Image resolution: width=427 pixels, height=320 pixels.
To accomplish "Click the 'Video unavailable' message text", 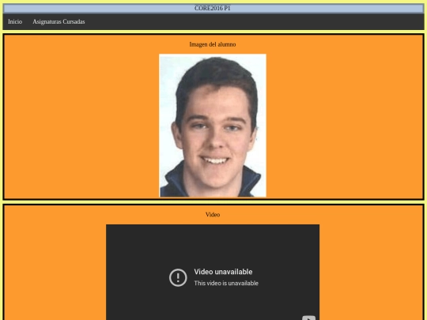I will click(223, 272).
